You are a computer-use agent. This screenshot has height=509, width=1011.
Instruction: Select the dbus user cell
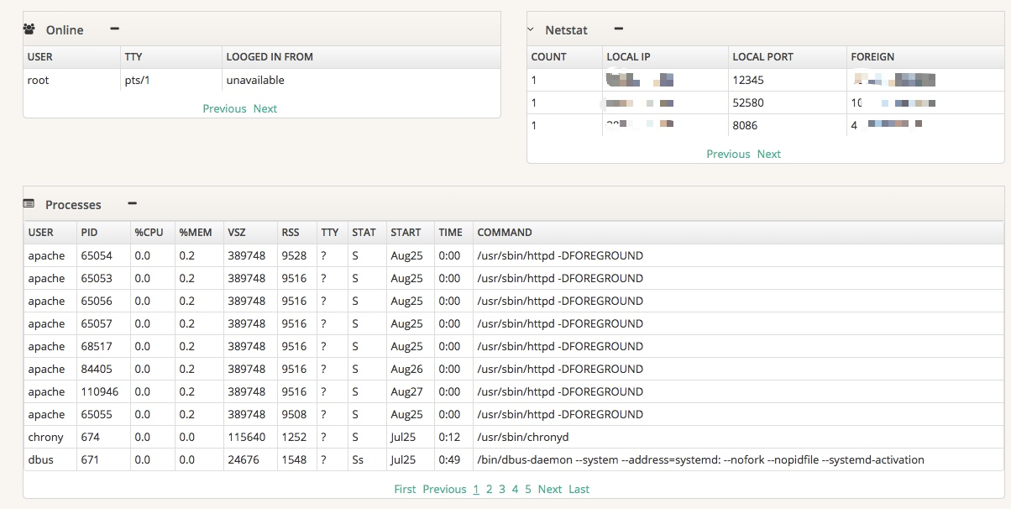coord(50,459)
